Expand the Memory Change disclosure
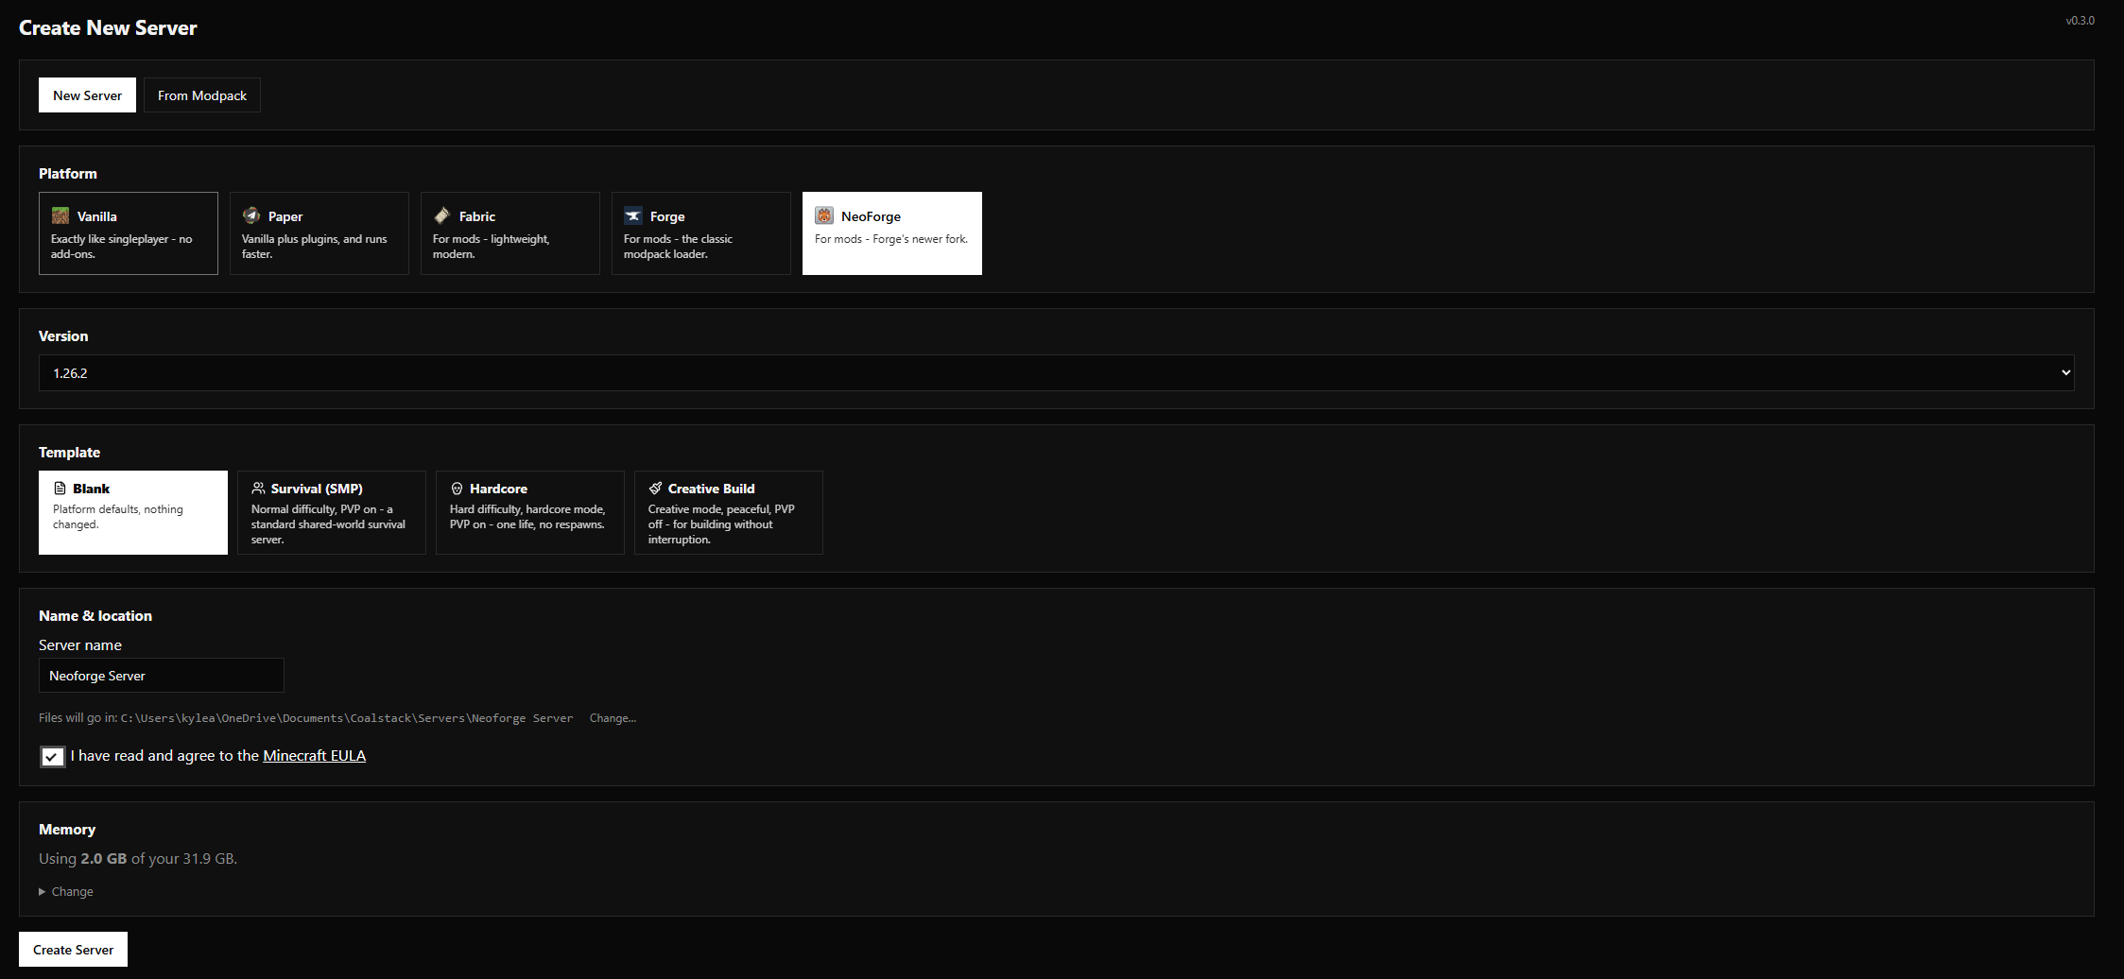 [66, 891]
